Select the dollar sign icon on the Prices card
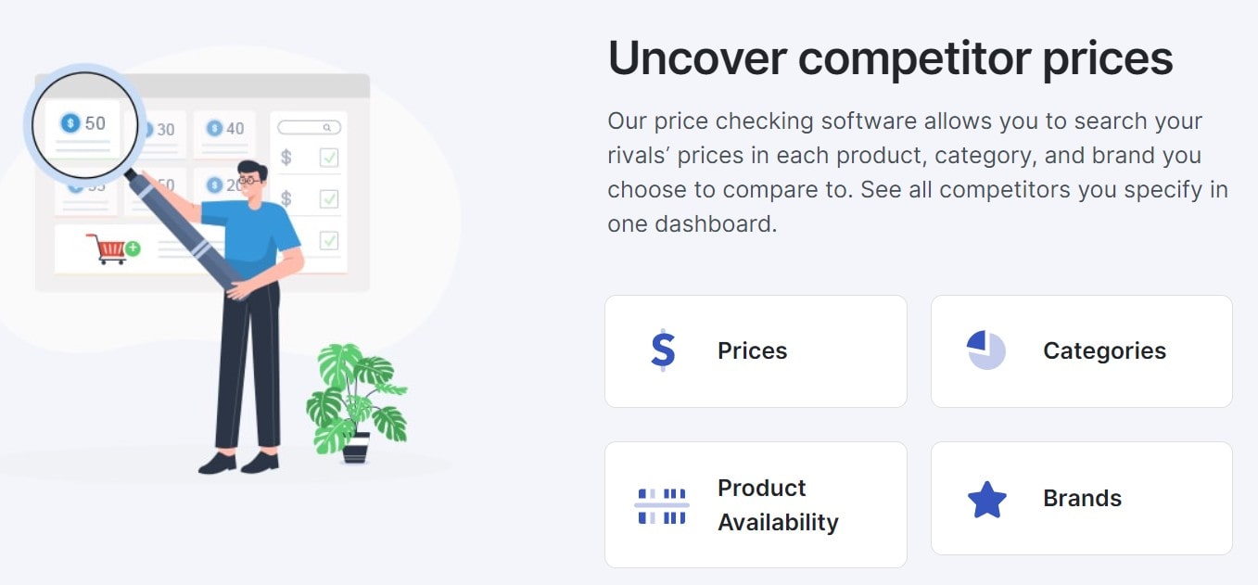Image resolution: width=1258 pixels, height=585 pixels. [662, 350]
